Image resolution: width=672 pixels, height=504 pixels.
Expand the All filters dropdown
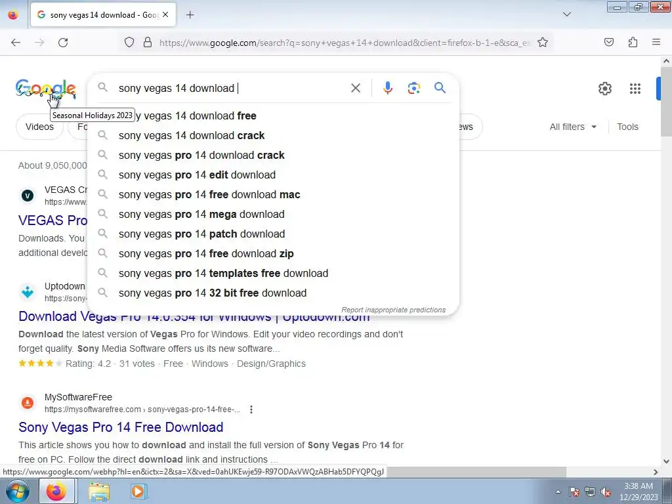pyautogui.click(x=573, y=127)
